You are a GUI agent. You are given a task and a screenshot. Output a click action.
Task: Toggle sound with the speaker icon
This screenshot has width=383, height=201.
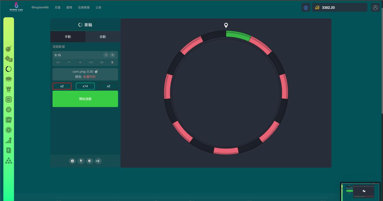98,161
